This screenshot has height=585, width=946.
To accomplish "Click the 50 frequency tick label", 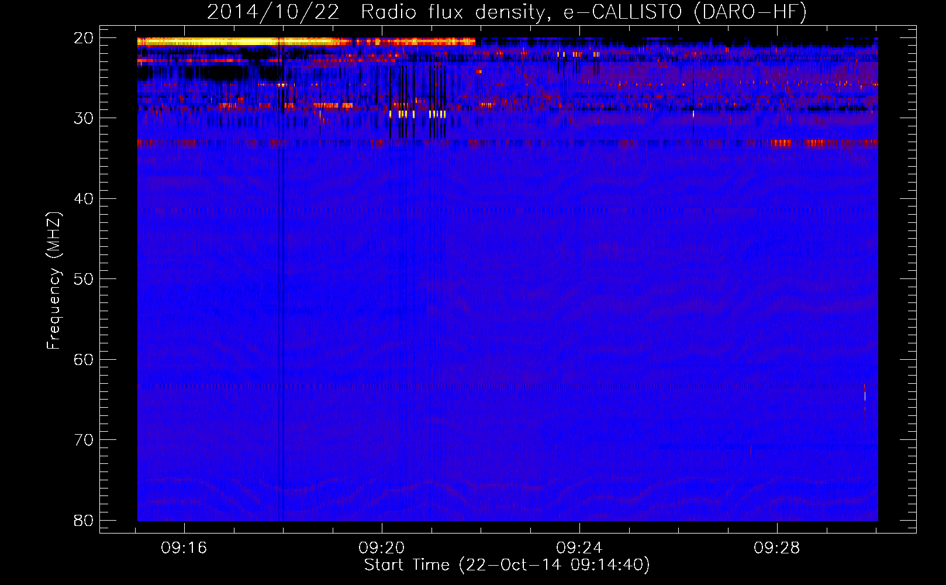I will click(x=84, y=279).
